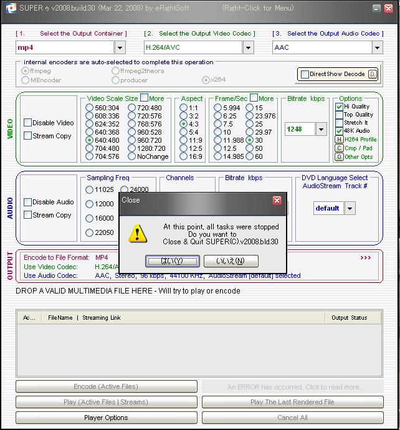400x430 pixels.
Task: Click FileName column header
Action: (60, 318)
